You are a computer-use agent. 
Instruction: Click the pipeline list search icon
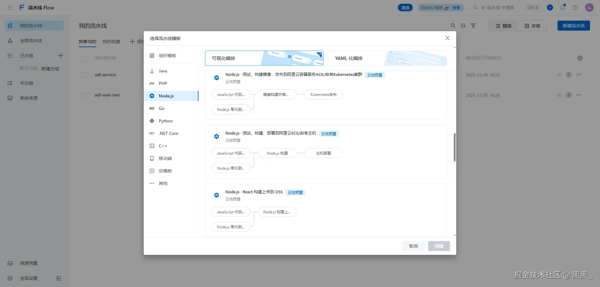[453, 26]
